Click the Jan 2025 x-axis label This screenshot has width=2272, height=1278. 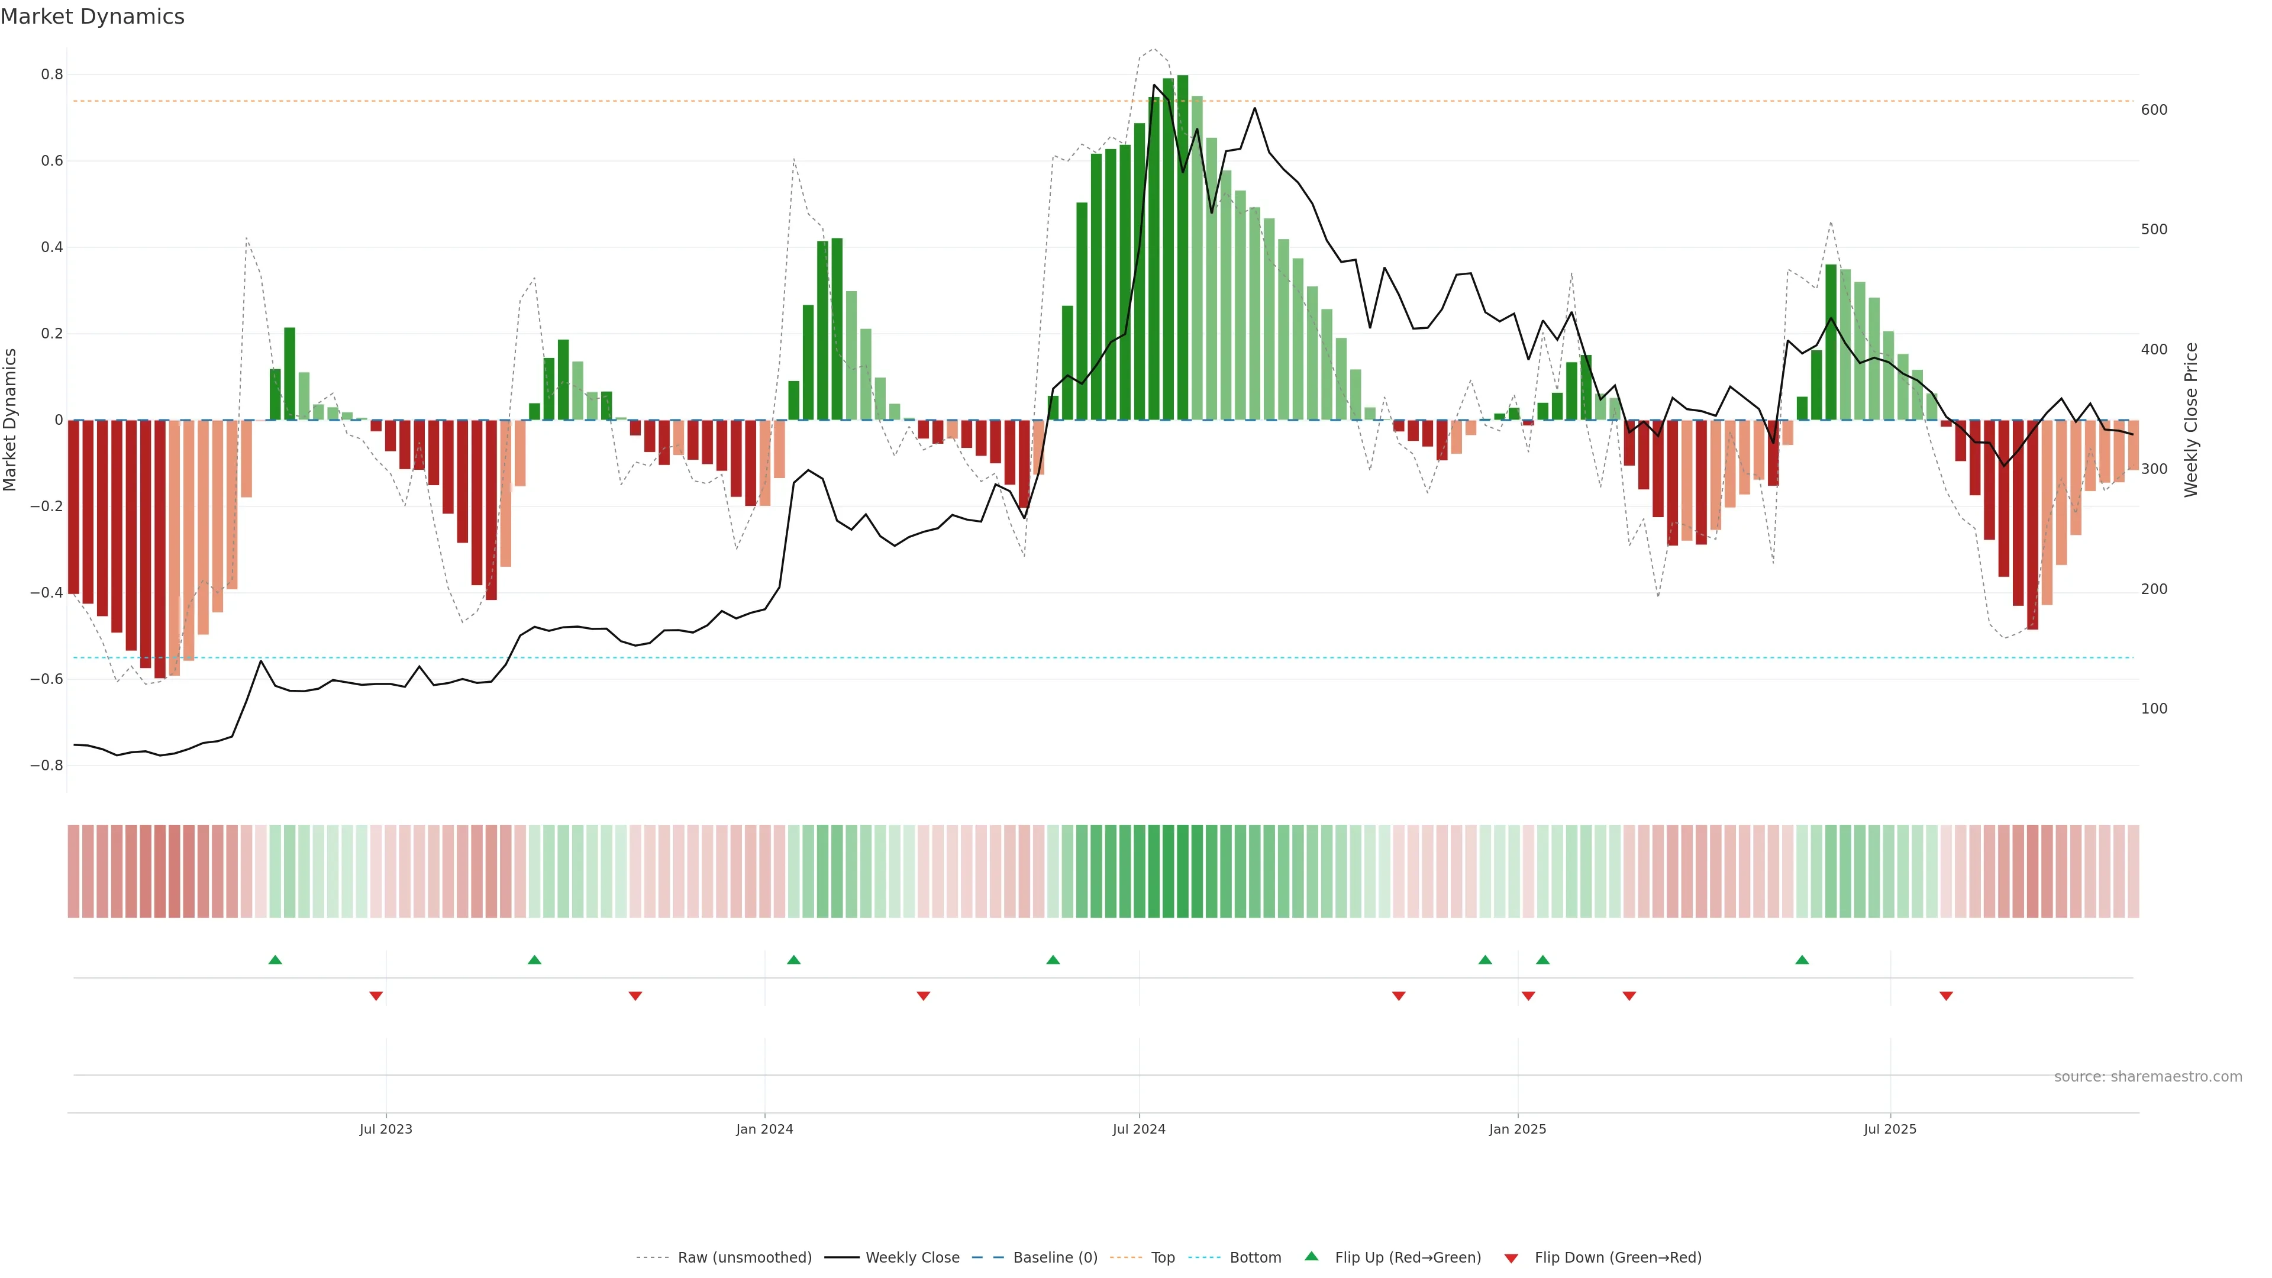pyautogui.click(x=1517, y=1129)
